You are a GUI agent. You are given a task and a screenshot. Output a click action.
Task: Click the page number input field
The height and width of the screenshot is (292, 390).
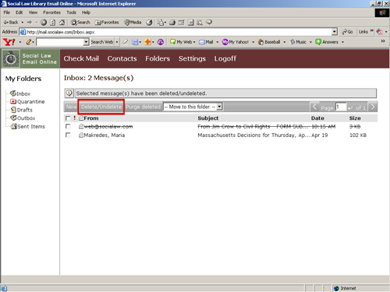point(341,107)
